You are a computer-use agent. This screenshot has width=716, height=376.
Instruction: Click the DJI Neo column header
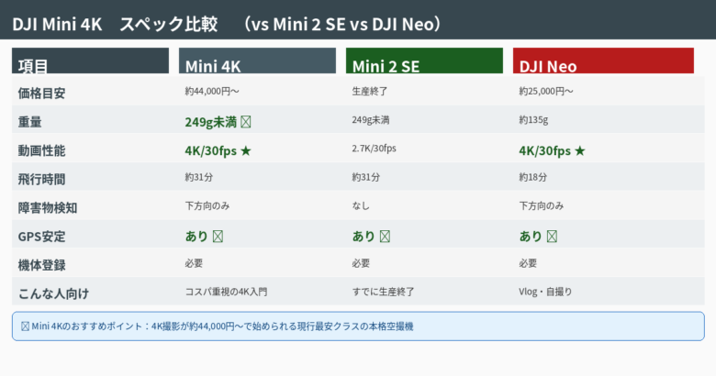click(x=603, y=61)
